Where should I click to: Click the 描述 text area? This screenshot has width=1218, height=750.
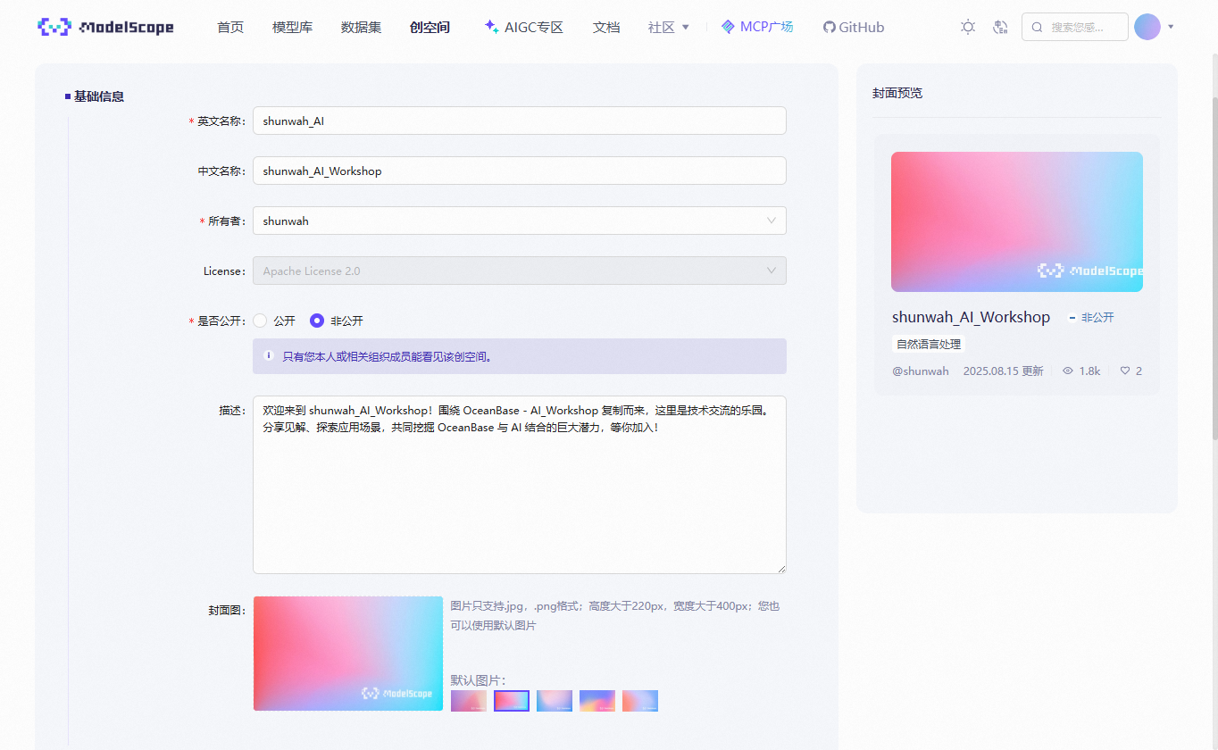tap(520, 485)
